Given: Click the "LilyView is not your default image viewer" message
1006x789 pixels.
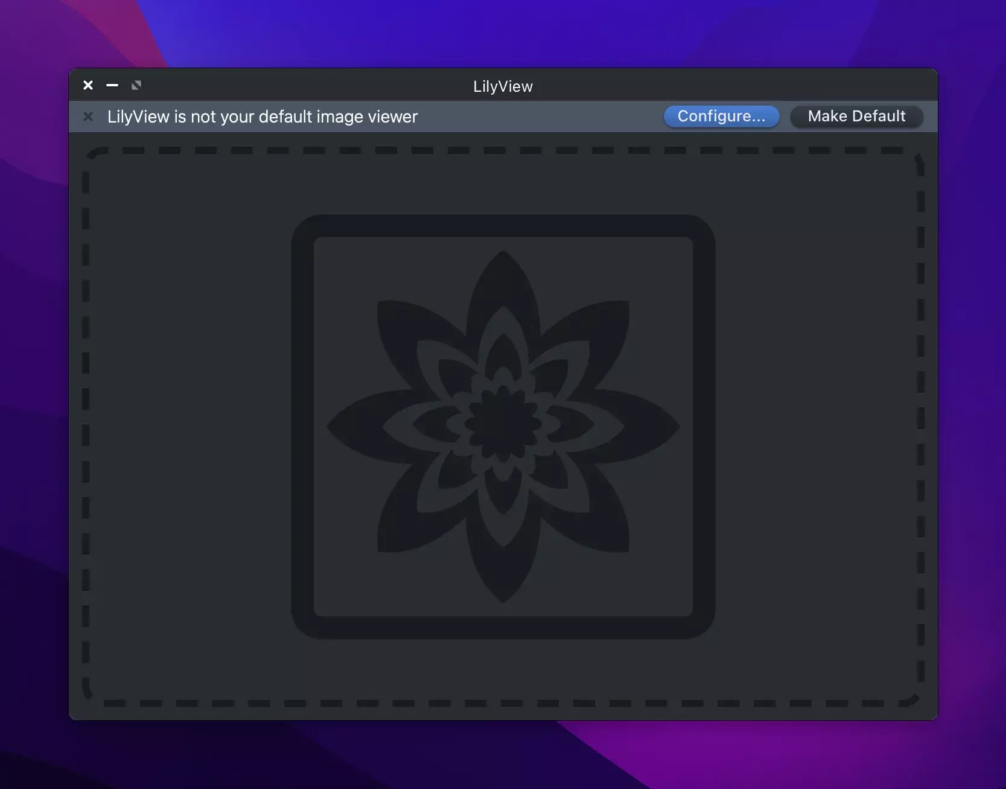Looking at the screenshot, I should (263, 117).
